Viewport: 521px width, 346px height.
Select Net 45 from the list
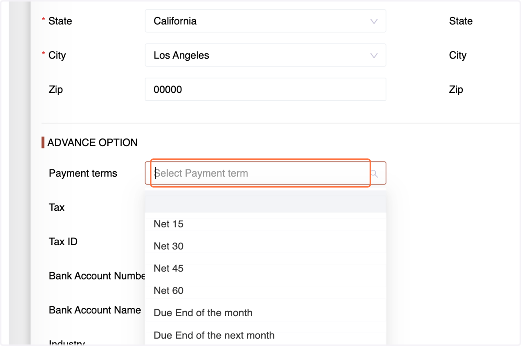265,268
